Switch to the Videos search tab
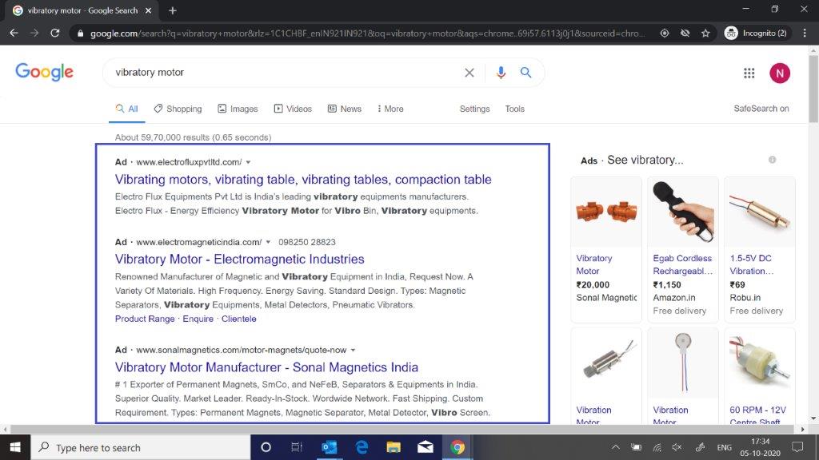This screenshot has width=819, height=460. click(x=293, y=109)
